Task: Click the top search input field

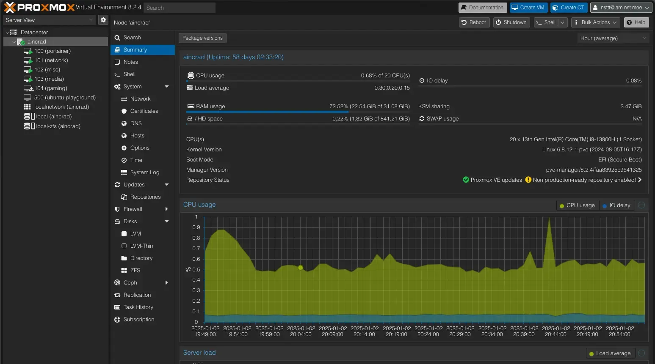Action: pos(179,7)
